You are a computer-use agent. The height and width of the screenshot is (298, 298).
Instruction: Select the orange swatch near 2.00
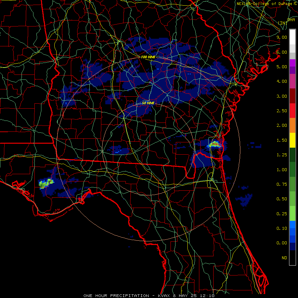(292, 125)
